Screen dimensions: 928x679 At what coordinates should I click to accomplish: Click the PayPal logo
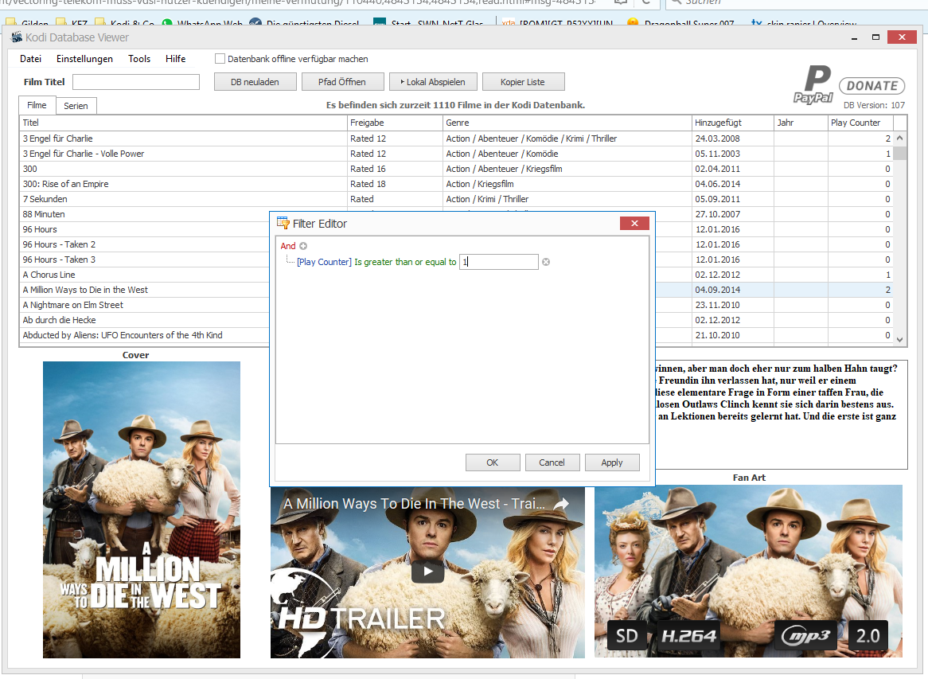click(x=814, y=85)
